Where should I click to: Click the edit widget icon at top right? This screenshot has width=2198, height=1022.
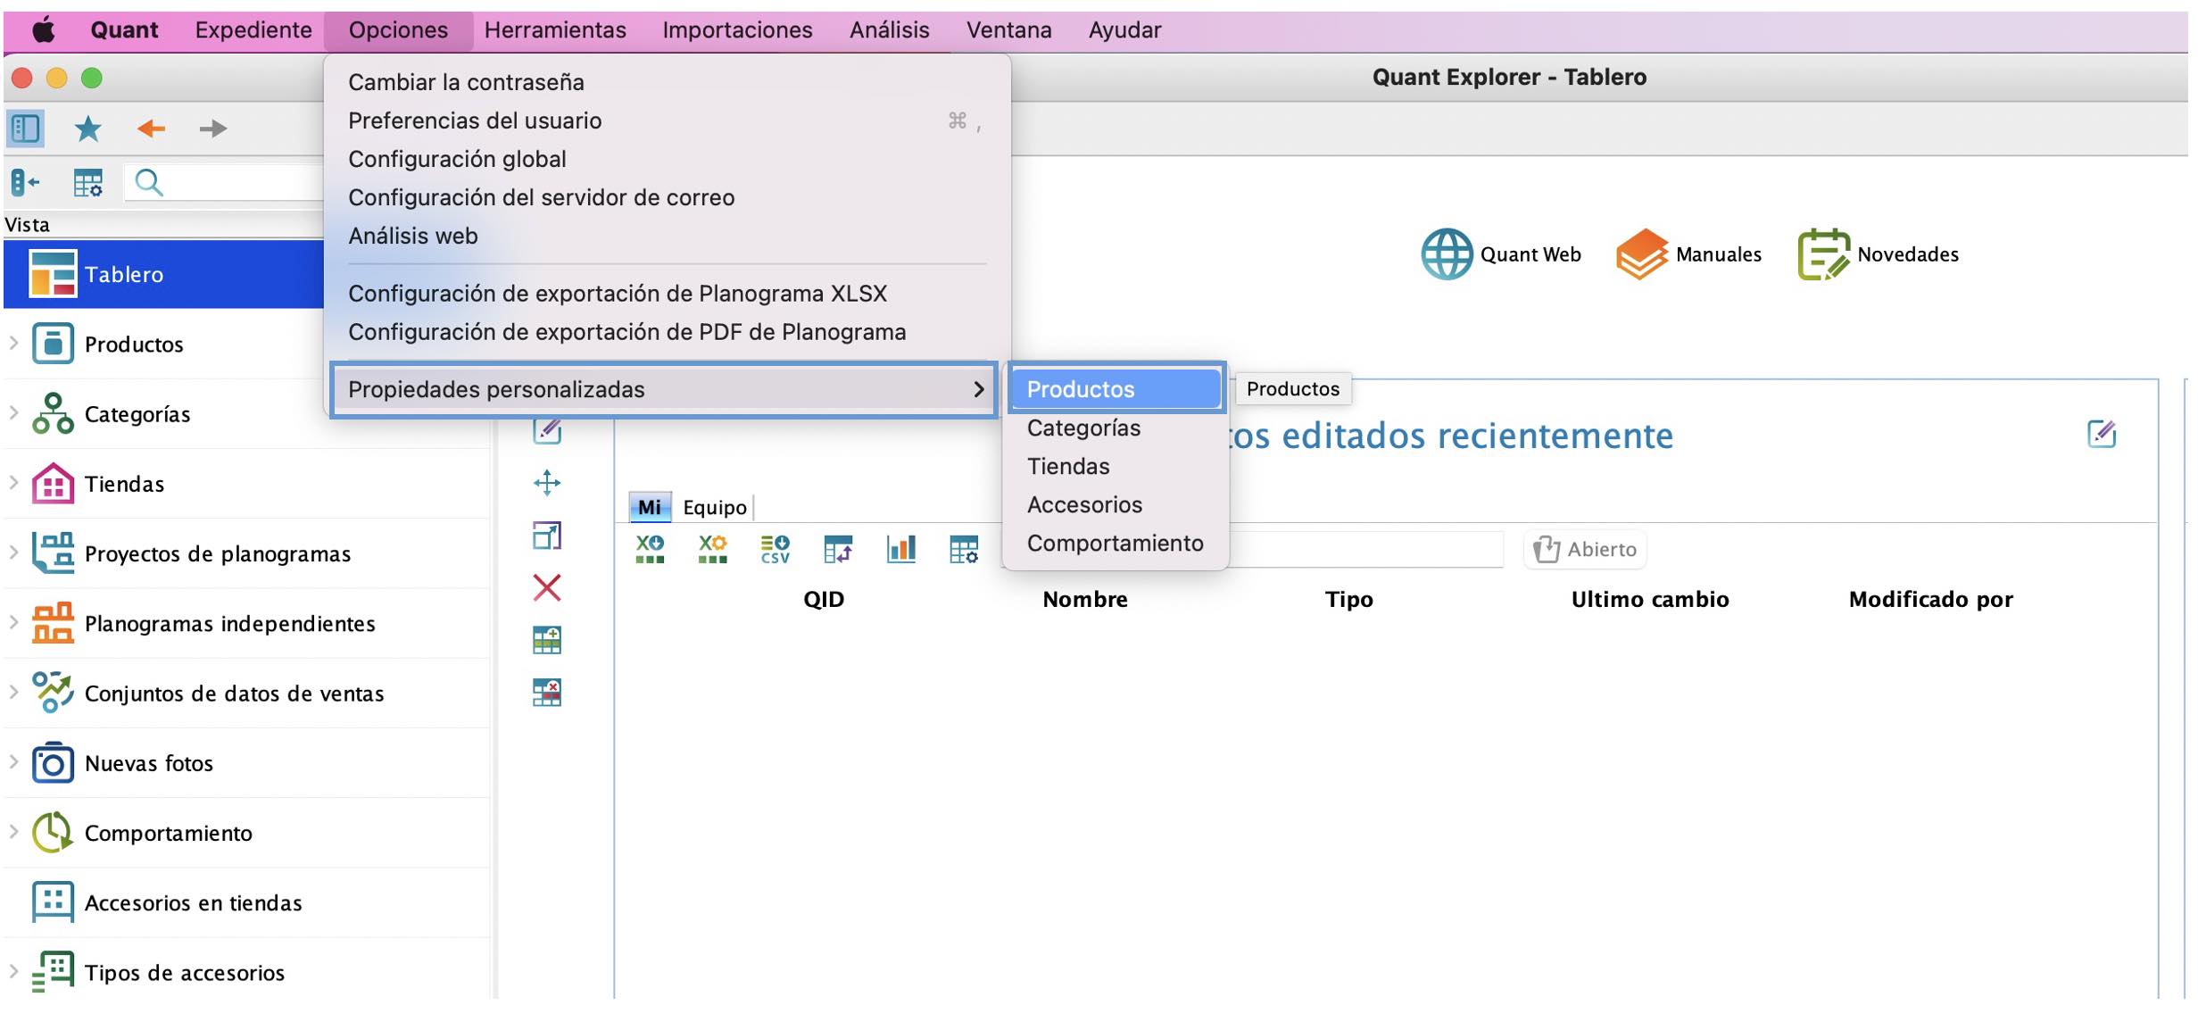2102,435
